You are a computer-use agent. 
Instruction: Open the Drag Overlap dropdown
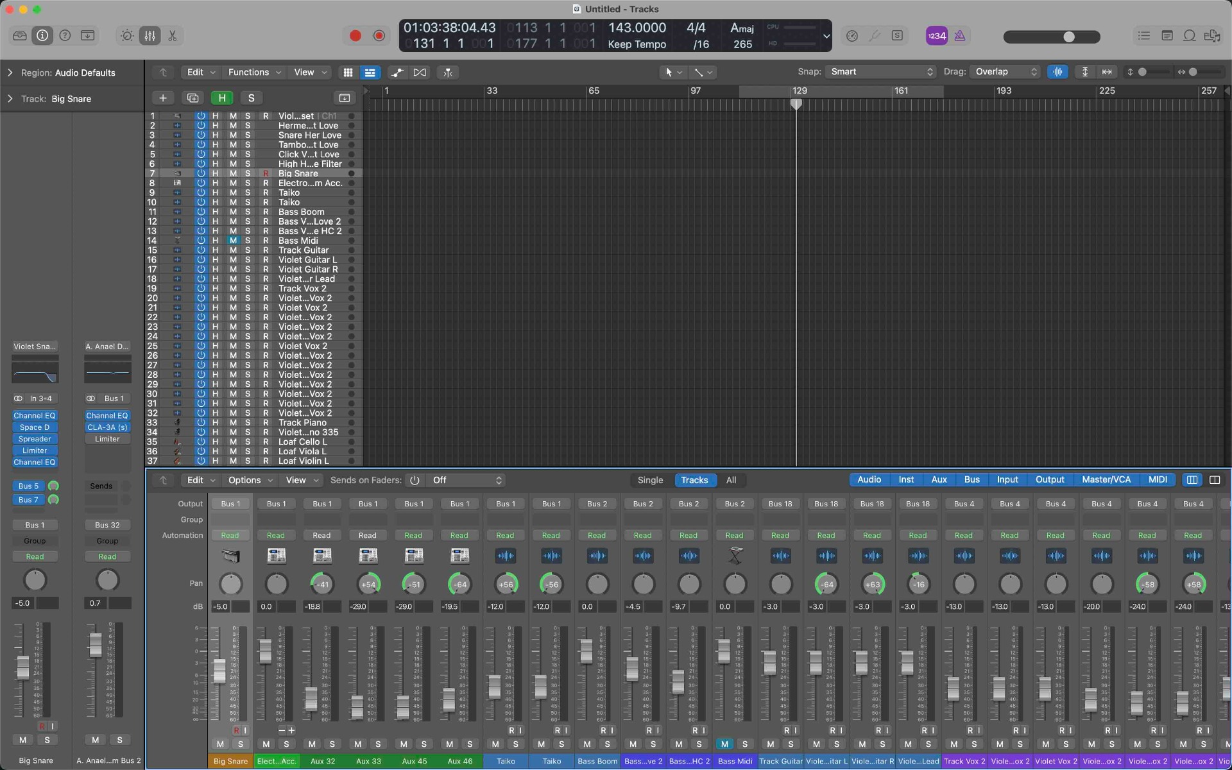coord(1005,72)
